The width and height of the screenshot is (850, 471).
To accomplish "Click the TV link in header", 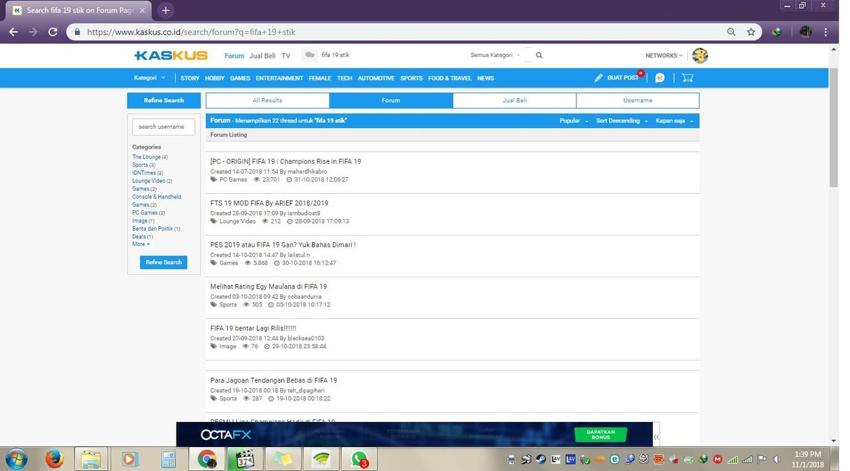I will click(x=286, y=56).
